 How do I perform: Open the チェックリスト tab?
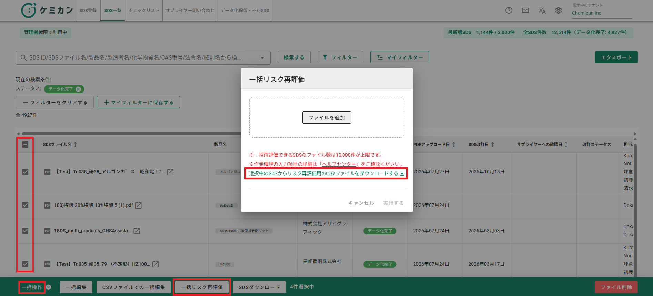[x=144, y=10]
